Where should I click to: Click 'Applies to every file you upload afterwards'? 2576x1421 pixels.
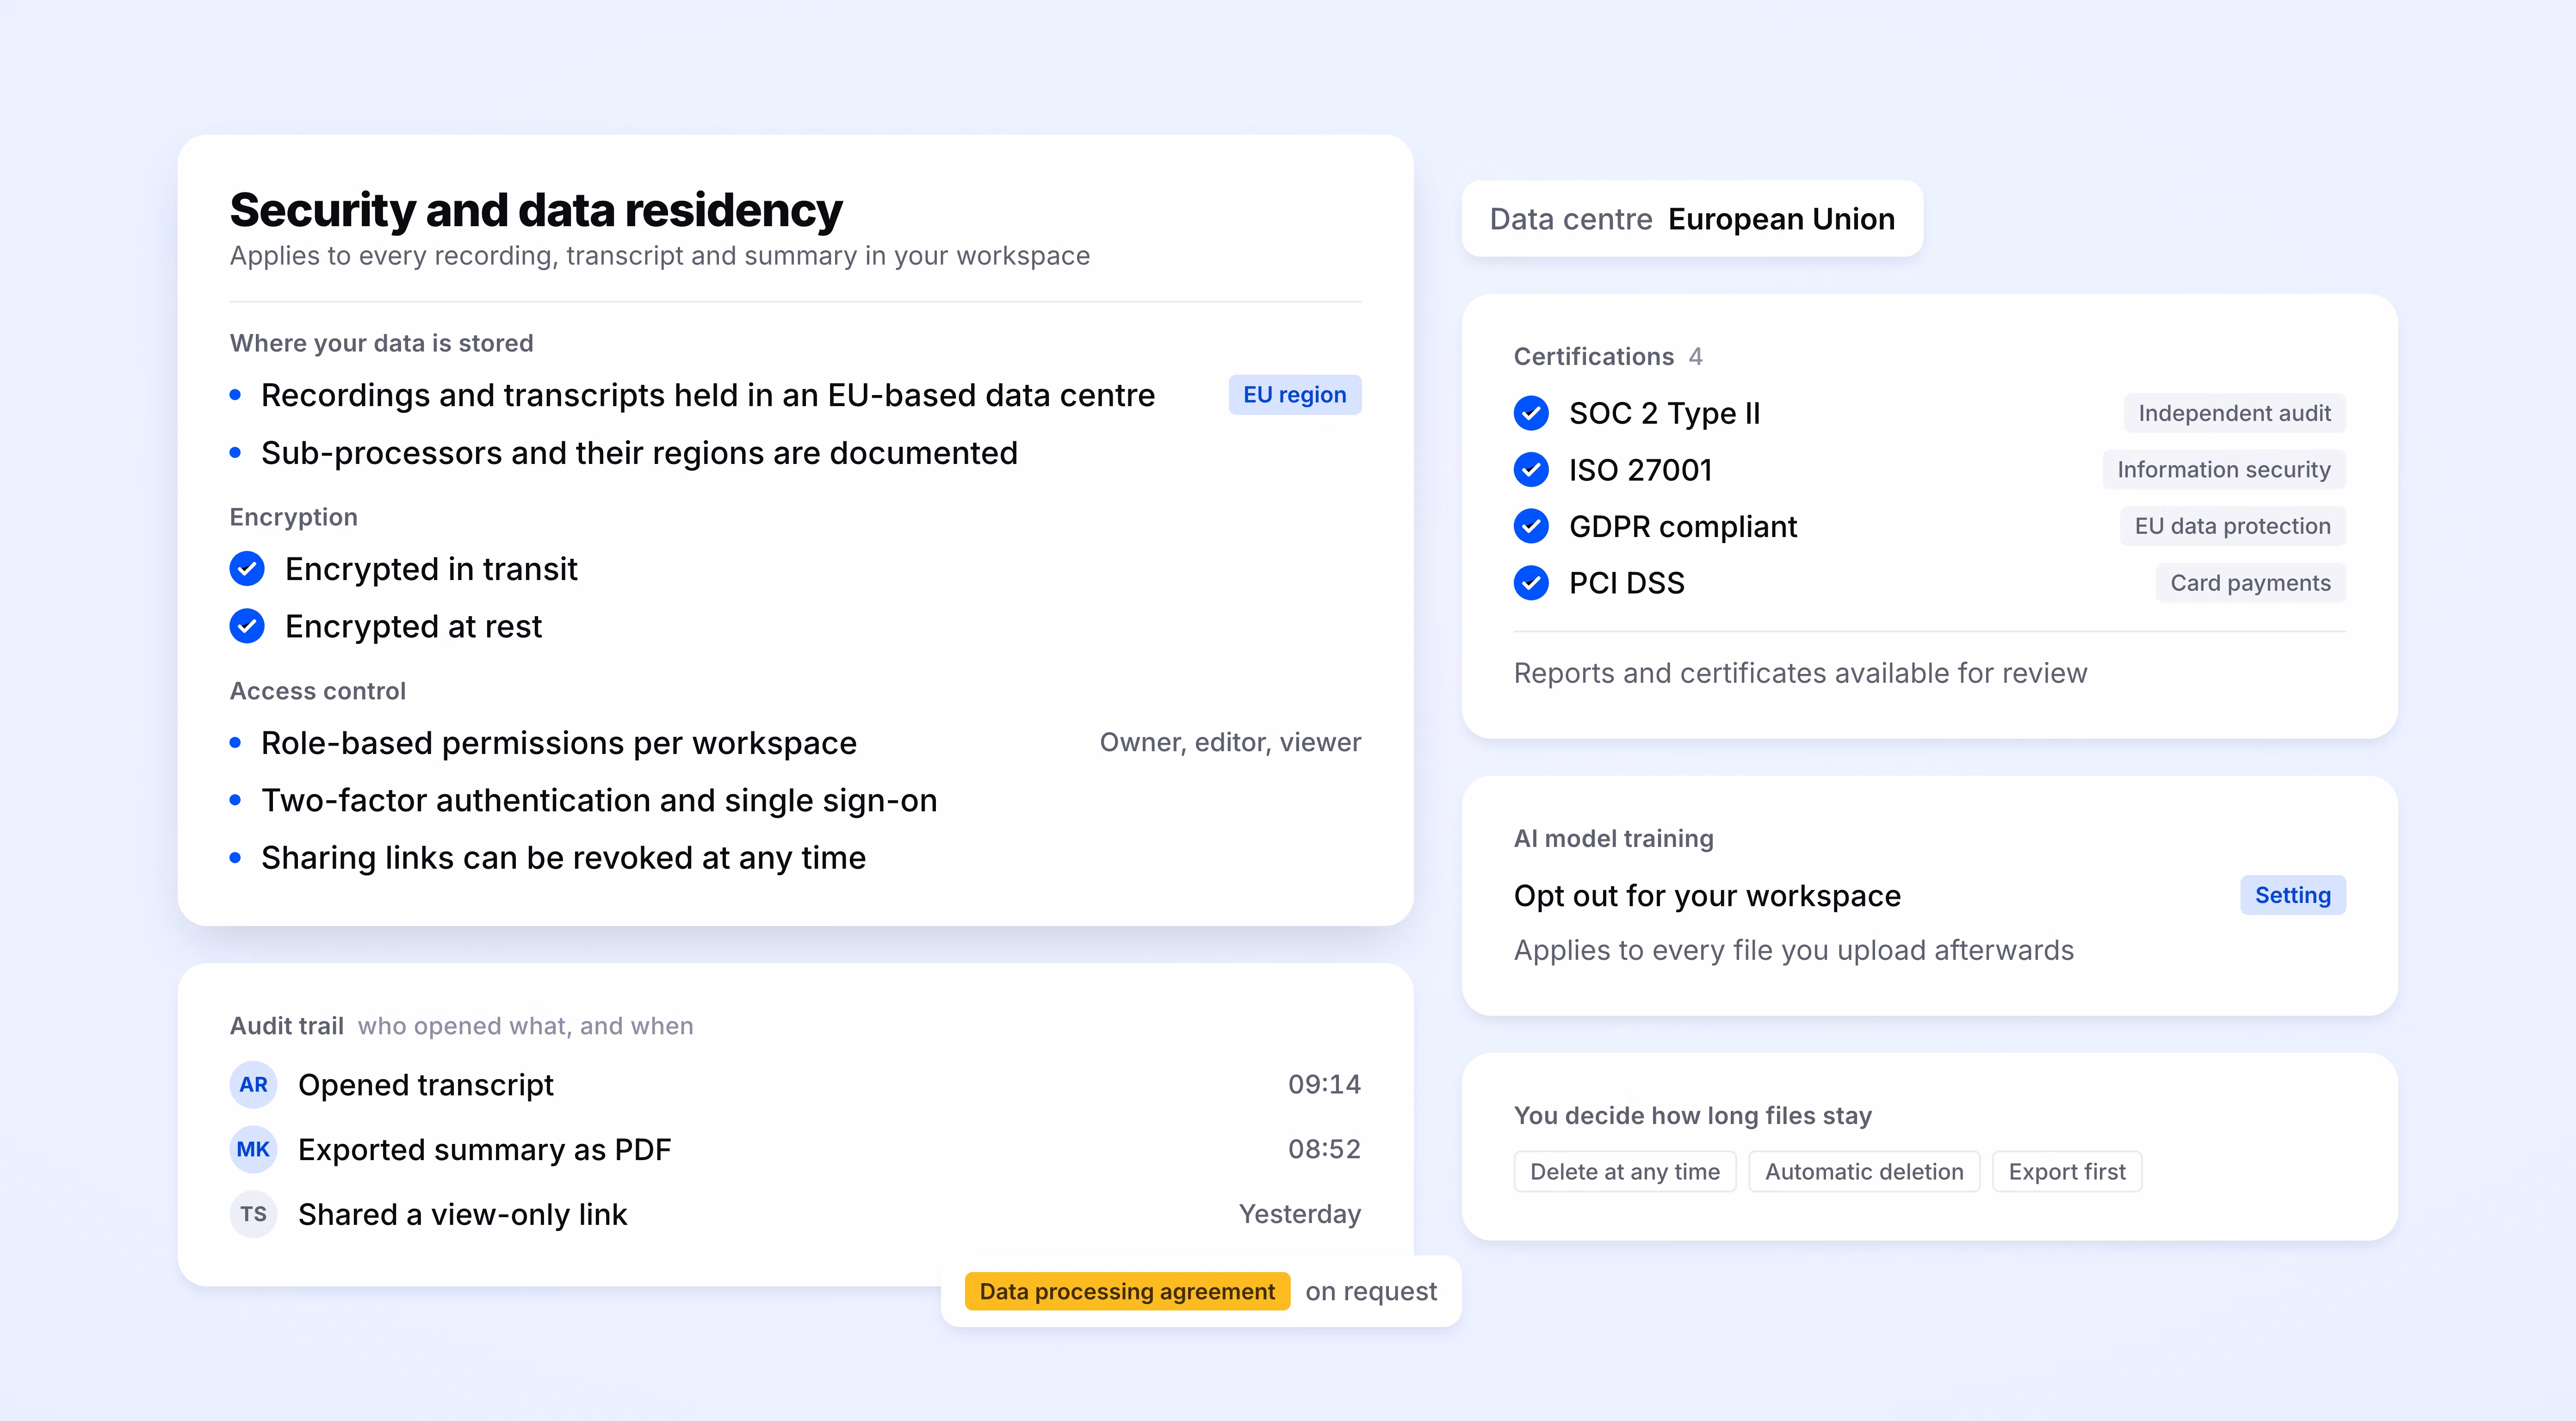pyautogui.click(x=1794, y=951)
